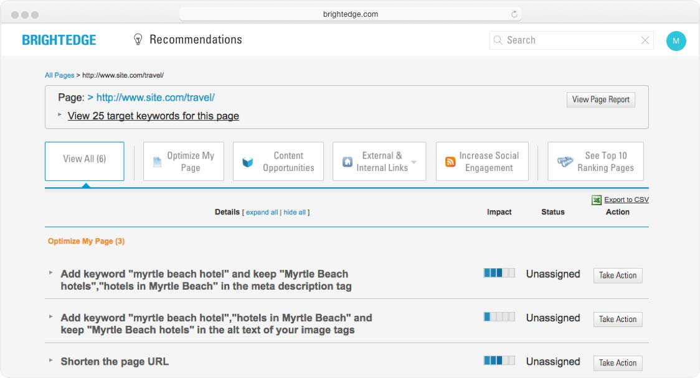Expand the target keywords disclosure triangle
The image size is (700, 378).
tap(60, 115)
